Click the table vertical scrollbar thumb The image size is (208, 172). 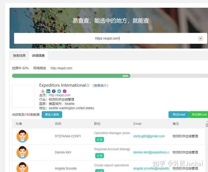click(207, 125)
